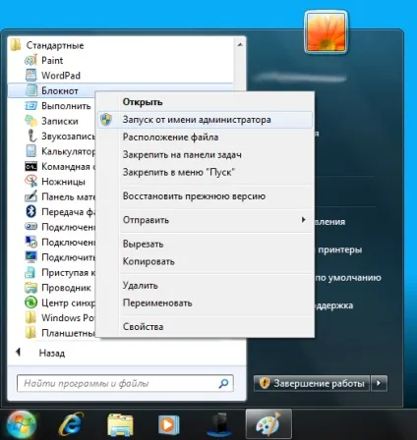
Task: Choose Копировать from the context menu
Action: [149, 261]
